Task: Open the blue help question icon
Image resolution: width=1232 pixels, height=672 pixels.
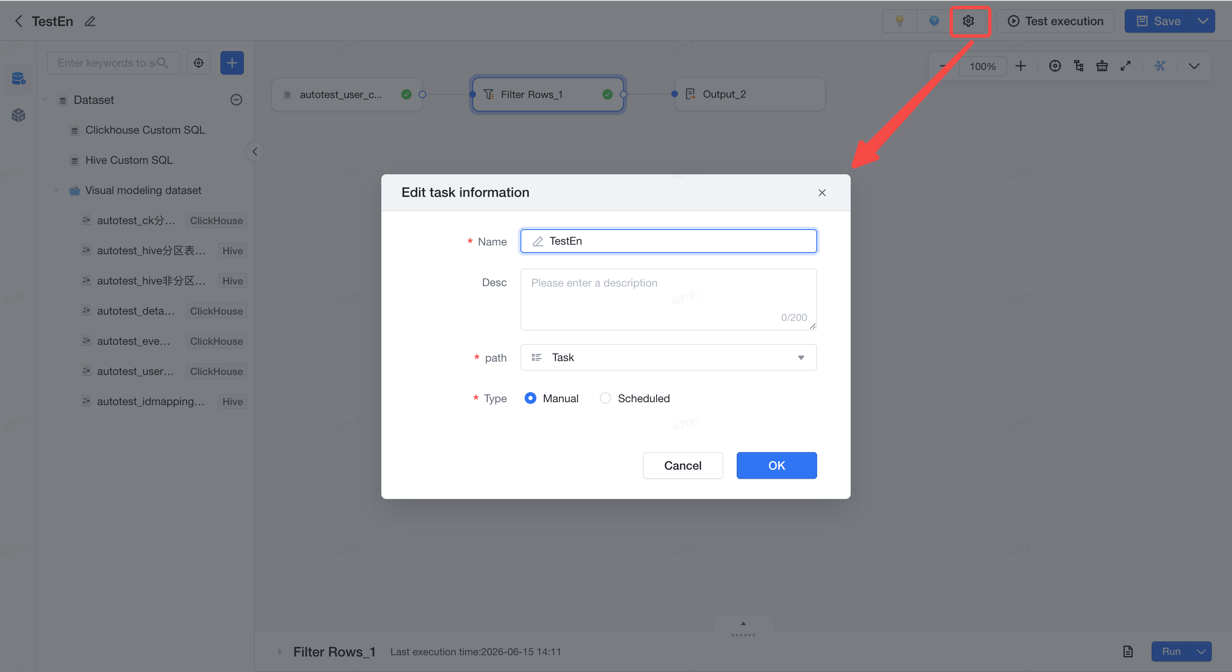Action: pyautogui.click(x=934, y=21)
